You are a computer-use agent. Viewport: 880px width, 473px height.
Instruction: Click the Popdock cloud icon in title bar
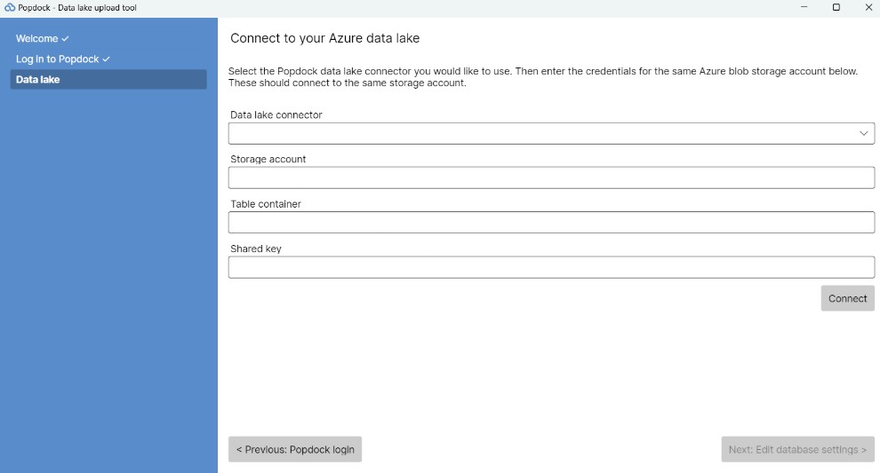click(10, 8)
